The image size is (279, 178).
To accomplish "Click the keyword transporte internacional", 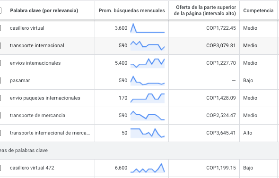I will [37, 45].
